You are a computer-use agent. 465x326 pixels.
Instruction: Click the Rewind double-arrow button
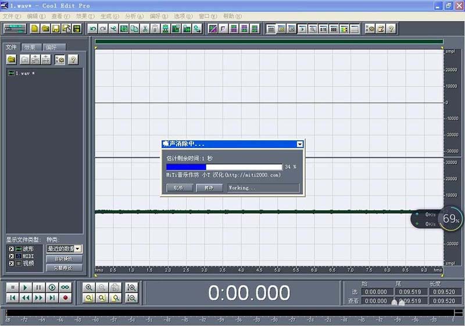26,298
